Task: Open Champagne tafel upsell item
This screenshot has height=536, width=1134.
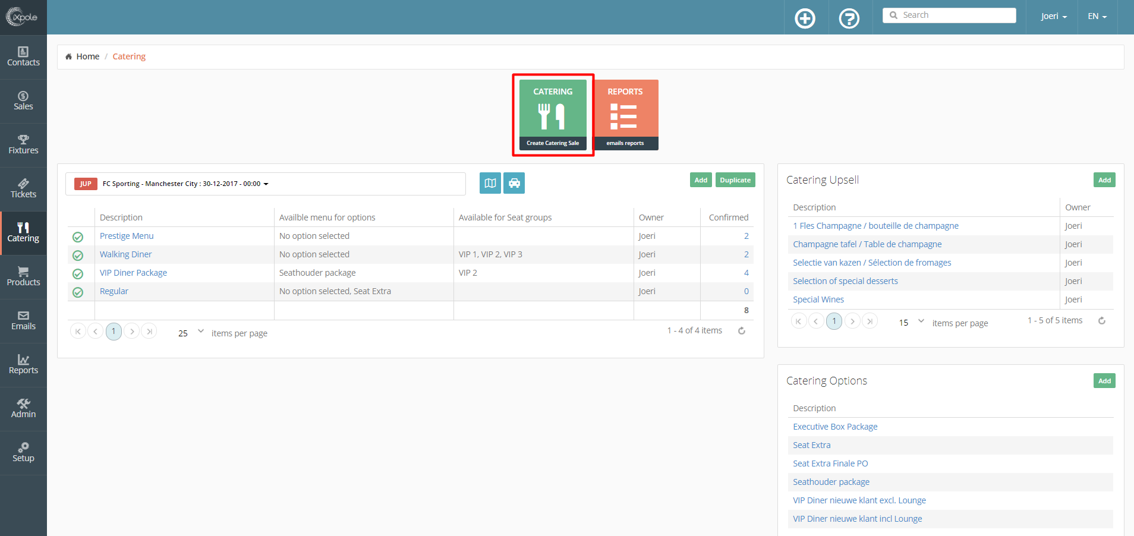Action: coord(867,244)
